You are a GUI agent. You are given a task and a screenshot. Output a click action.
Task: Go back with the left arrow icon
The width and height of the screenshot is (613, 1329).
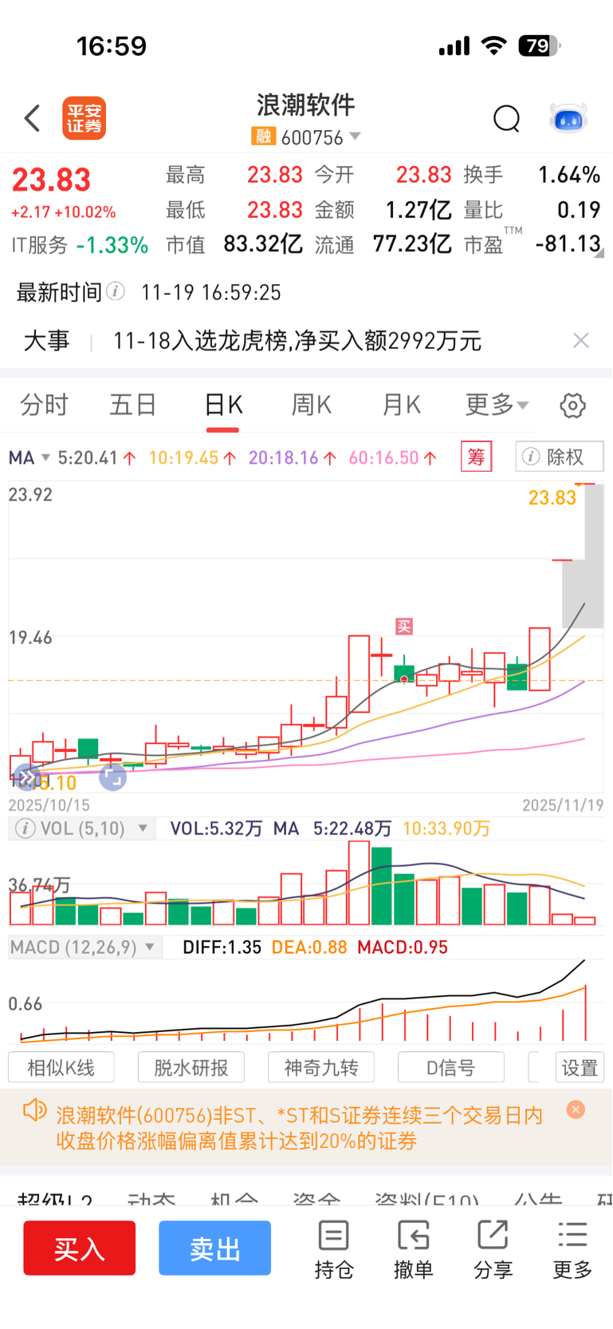point(33,118)
